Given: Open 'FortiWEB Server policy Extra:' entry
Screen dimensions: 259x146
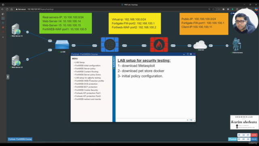Looking at the screenshot, I should (88, 75).
